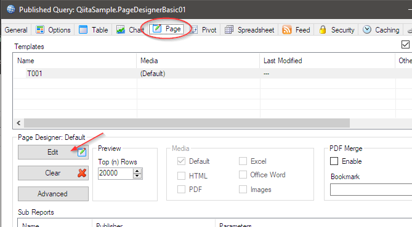Sort templates by Name column
Image resolution: width=412 pixels, height=227 pixels.
pos(75,61)
